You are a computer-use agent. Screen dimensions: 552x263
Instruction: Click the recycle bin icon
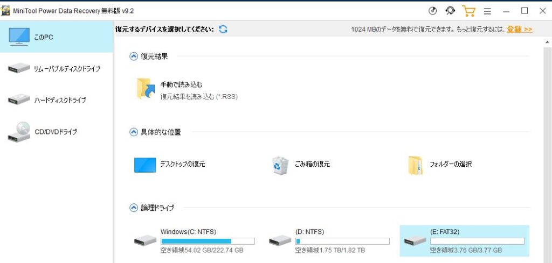click(280, 165)
